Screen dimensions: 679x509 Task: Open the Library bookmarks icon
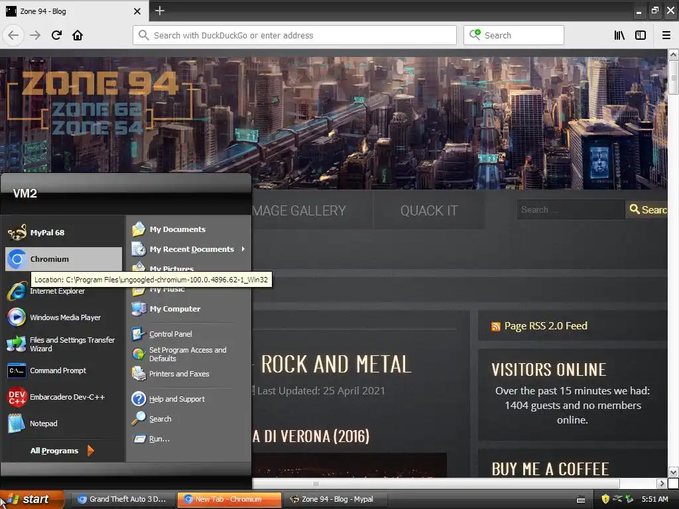point(619,35)
